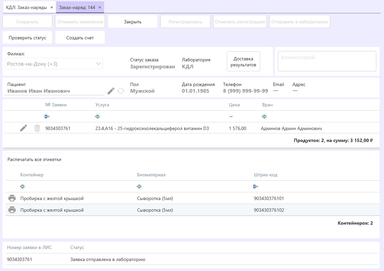Click the Регистрировать button
Viewport: 384px width, 271px height.
[x=185, y=22]
